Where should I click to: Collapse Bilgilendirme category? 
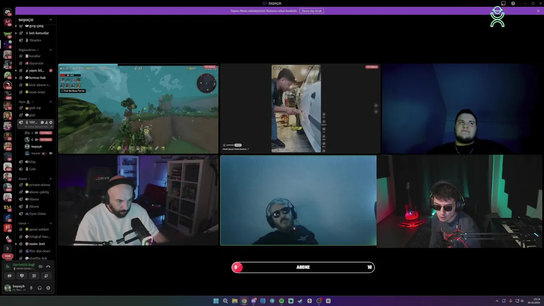click(x=28, y=50)
